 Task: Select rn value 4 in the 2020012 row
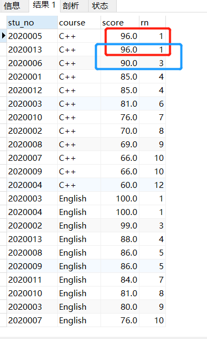[x=152, y=90]
